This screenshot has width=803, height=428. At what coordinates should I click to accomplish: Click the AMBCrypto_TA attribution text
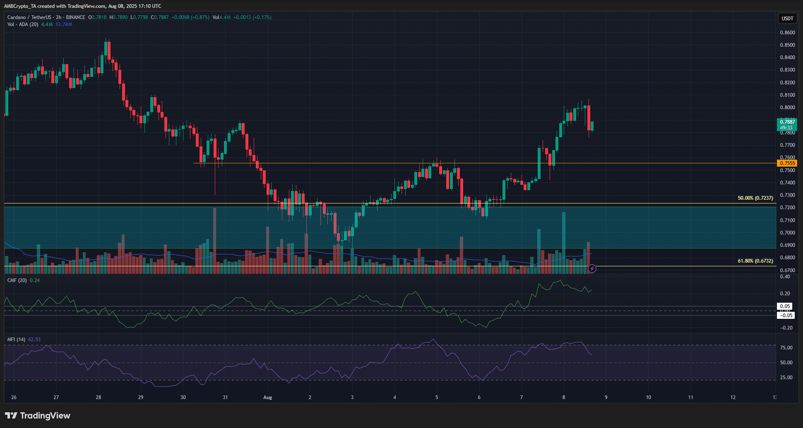20,6
